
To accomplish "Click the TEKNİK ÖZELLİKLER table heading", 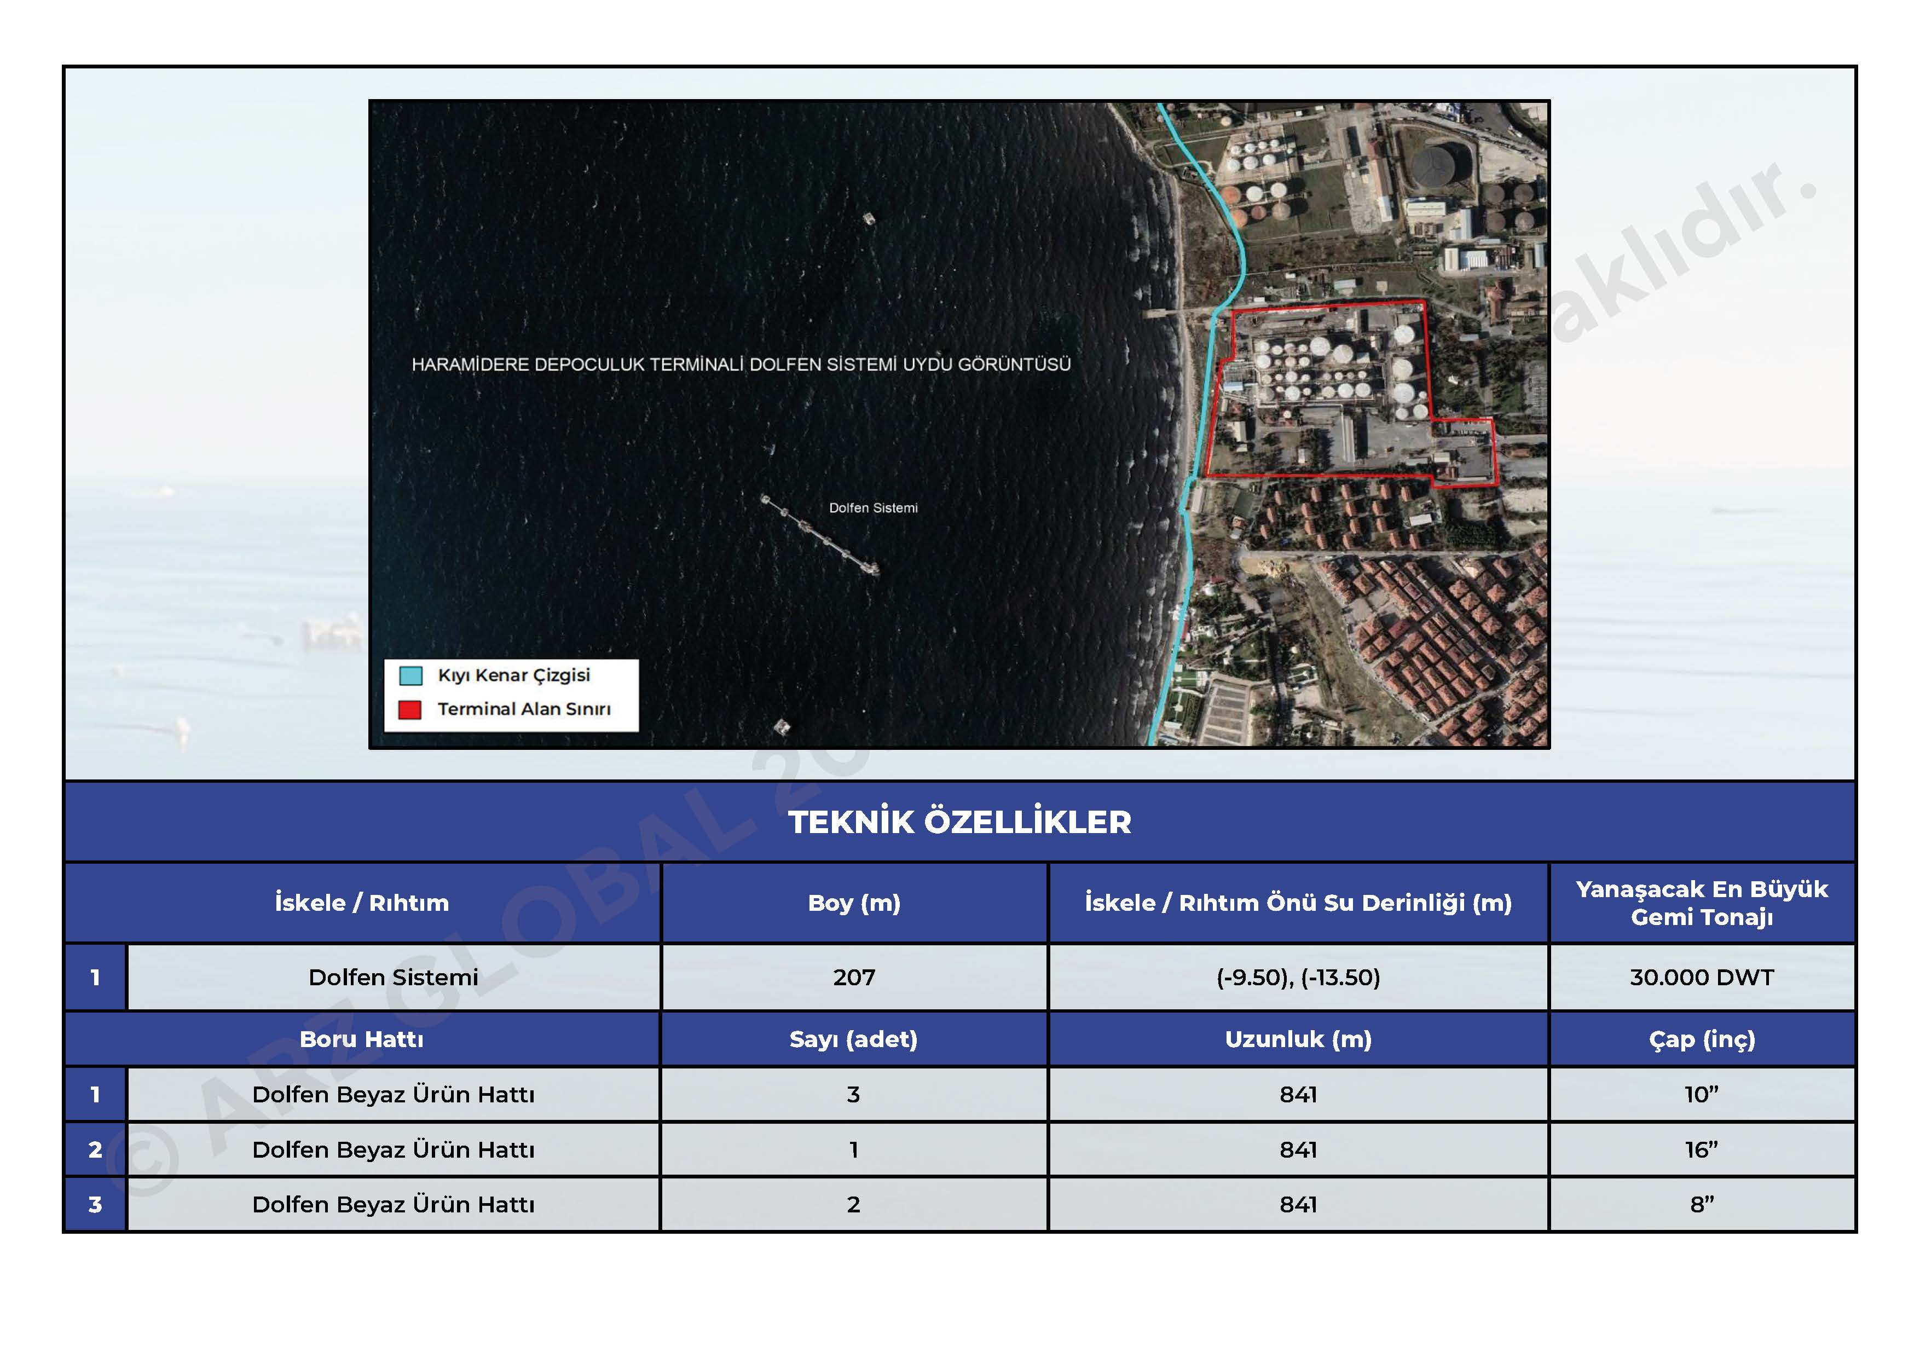I will [x=960, y=822].
